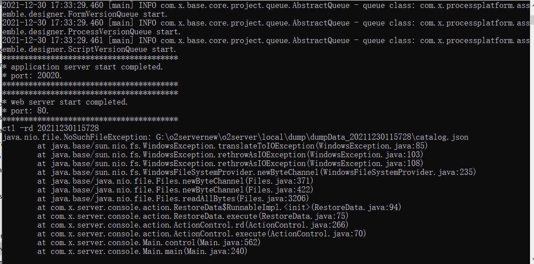Click the RestoreData.execute stack trace line
Screen dimensions: 534x264
[193, 216]
